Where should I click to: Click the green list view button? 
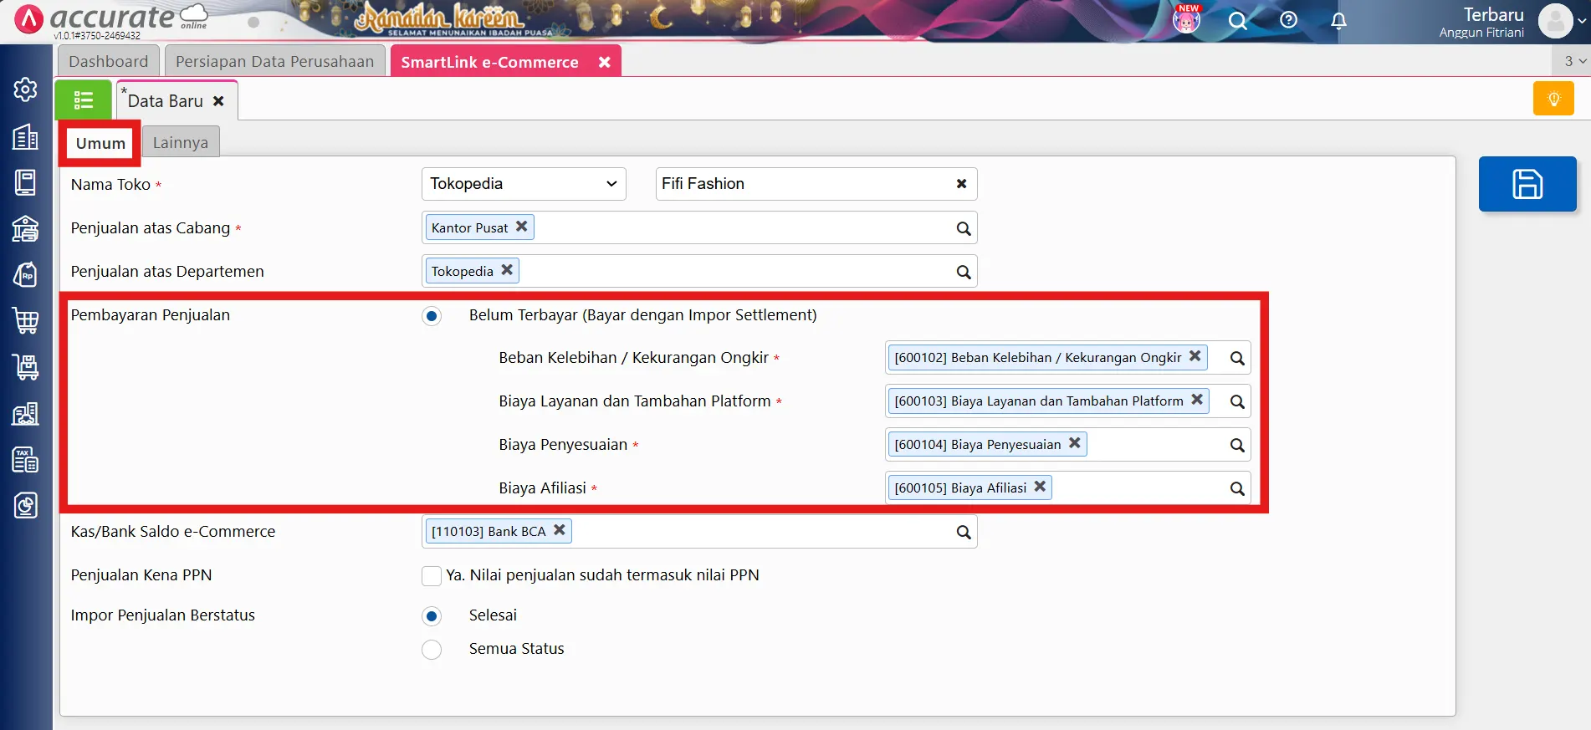(83, 100)
